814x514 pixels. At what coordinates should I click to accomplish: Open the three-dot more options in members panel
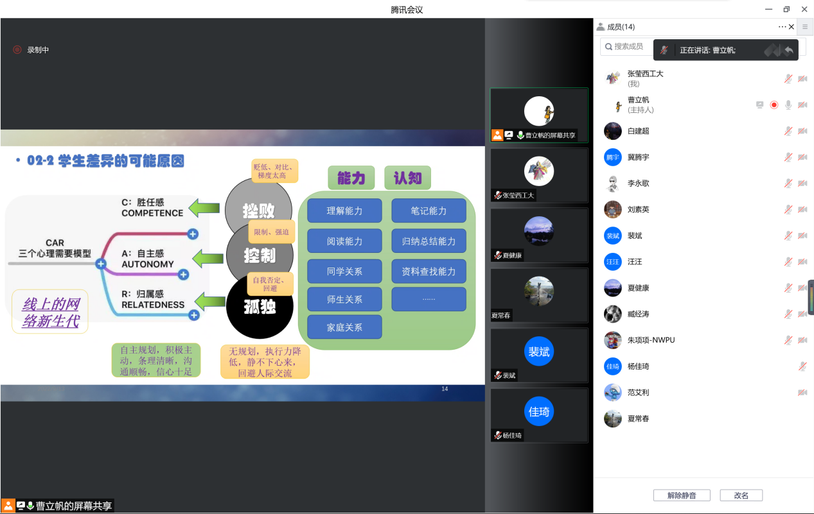(782, 27)
